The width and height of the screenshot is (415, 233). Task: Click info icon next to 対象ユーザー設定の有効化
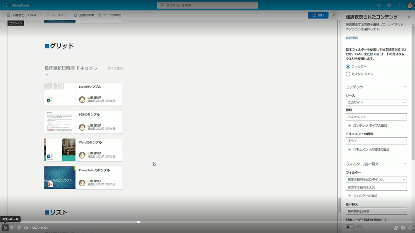386,220
